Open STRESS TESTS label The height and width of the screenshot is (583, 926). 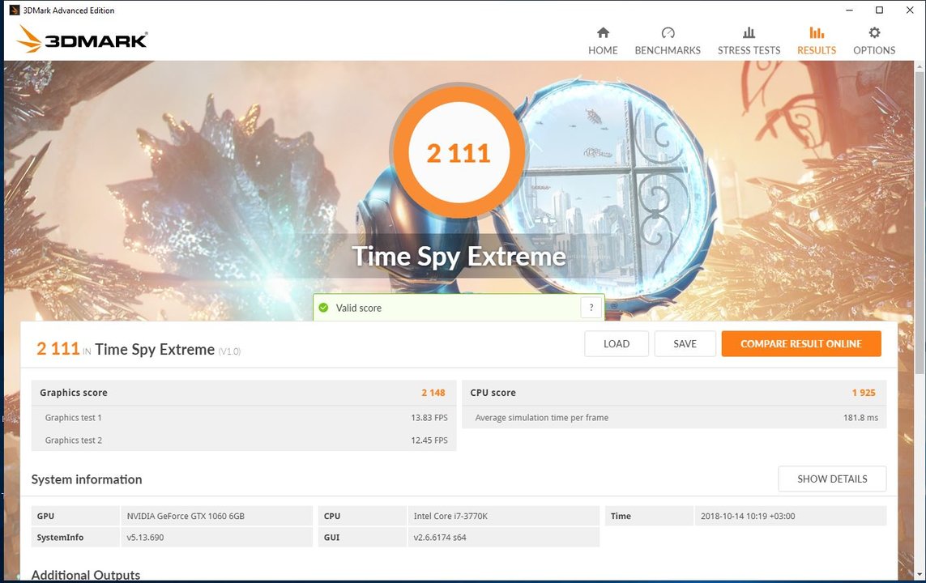749,51
